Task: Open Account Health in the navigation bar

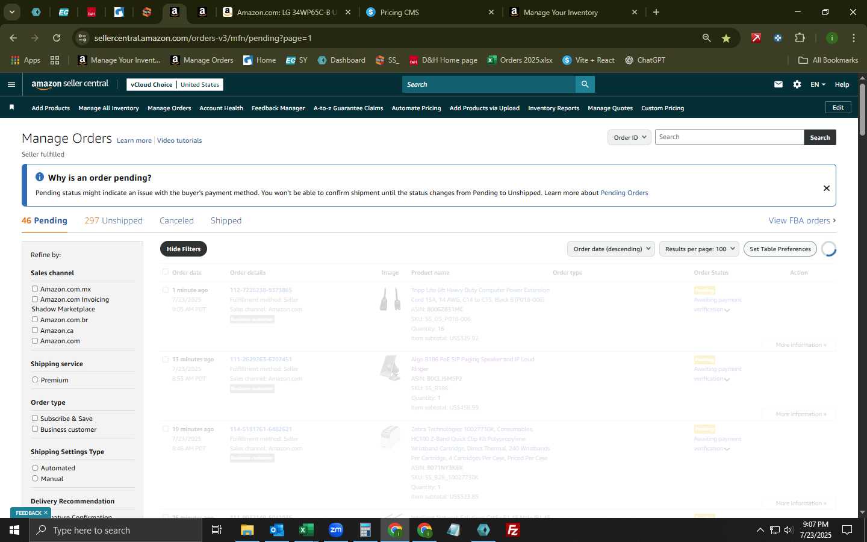Action: pyautogui.click(x=221, y=108)
